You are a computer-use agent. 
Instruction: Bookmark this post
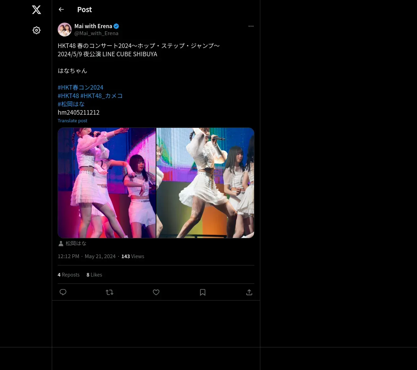click(x=203, y=292)
